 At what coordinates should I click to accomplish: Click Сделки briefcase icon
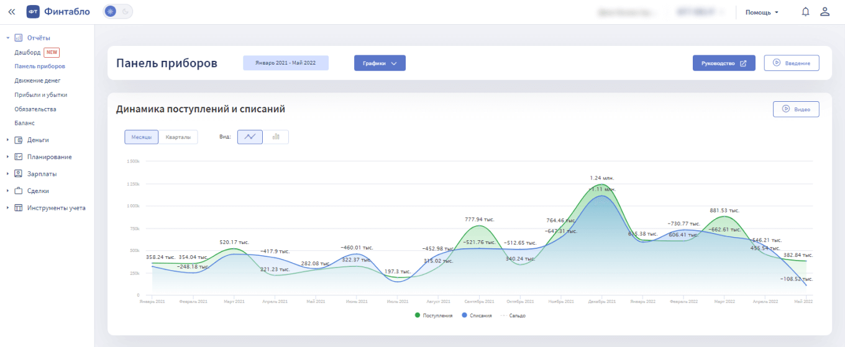(x=19, y=191)
